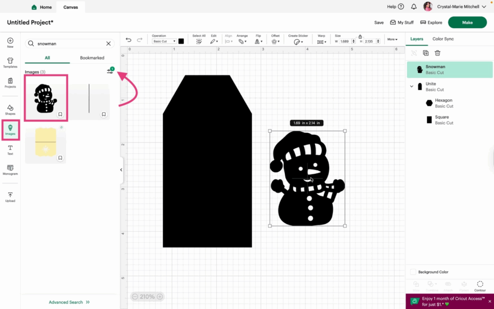Toggle the size aspect ratio lock
Image resolution: width=494 pixels, height=309 pixels.
click(x=360, y=37)
